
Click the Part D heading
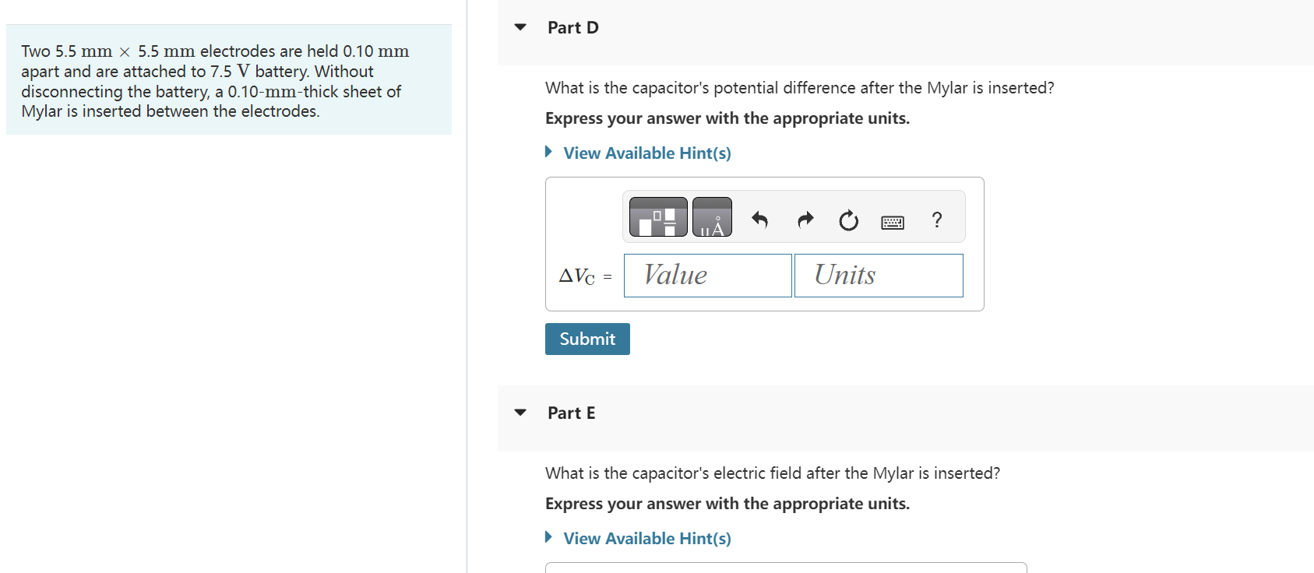[x=573, y=28]
